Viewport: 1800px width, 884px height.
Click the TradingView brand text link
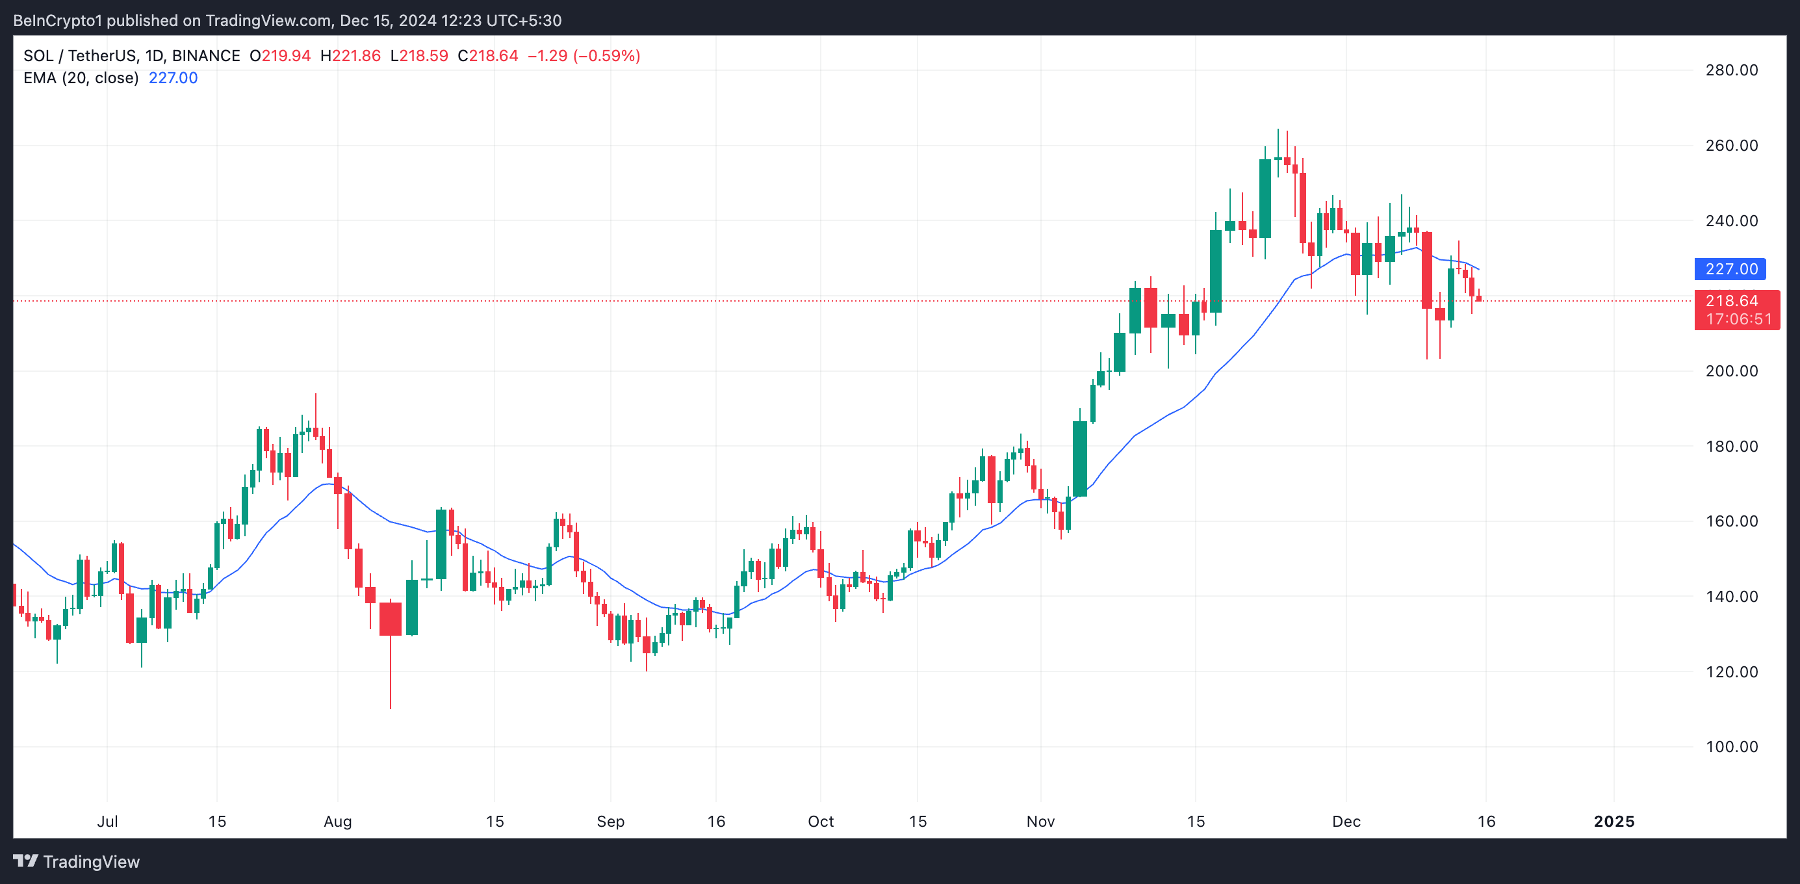click(91, 862)
